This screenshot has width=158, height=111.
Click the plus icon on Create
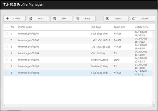click(x=7, y=19)
